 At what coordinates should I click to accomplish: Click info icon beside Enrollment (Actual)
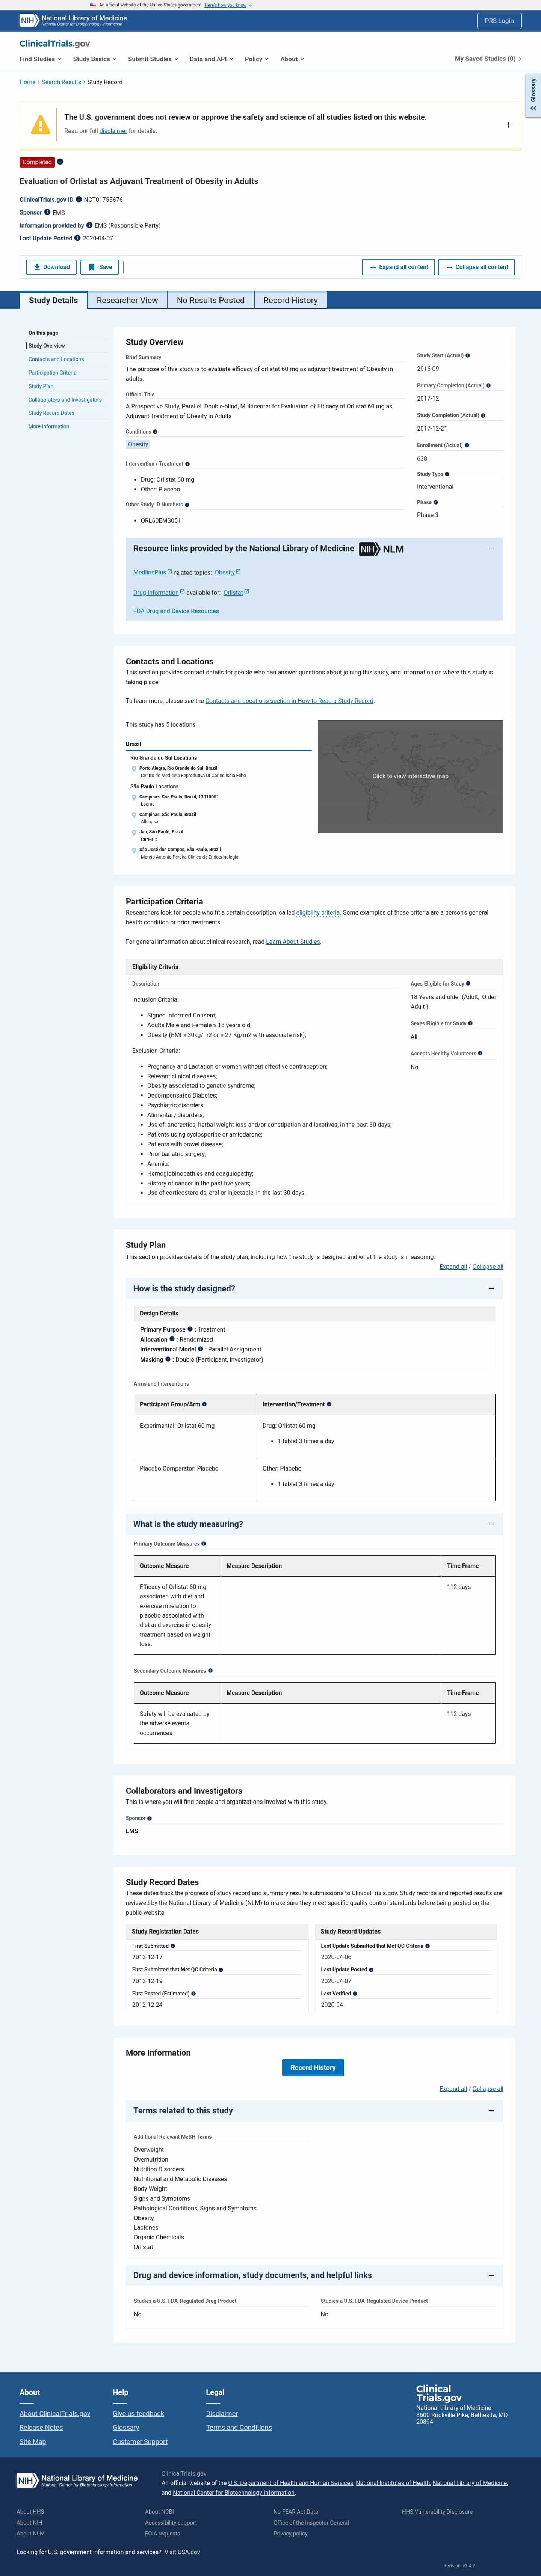467,445
